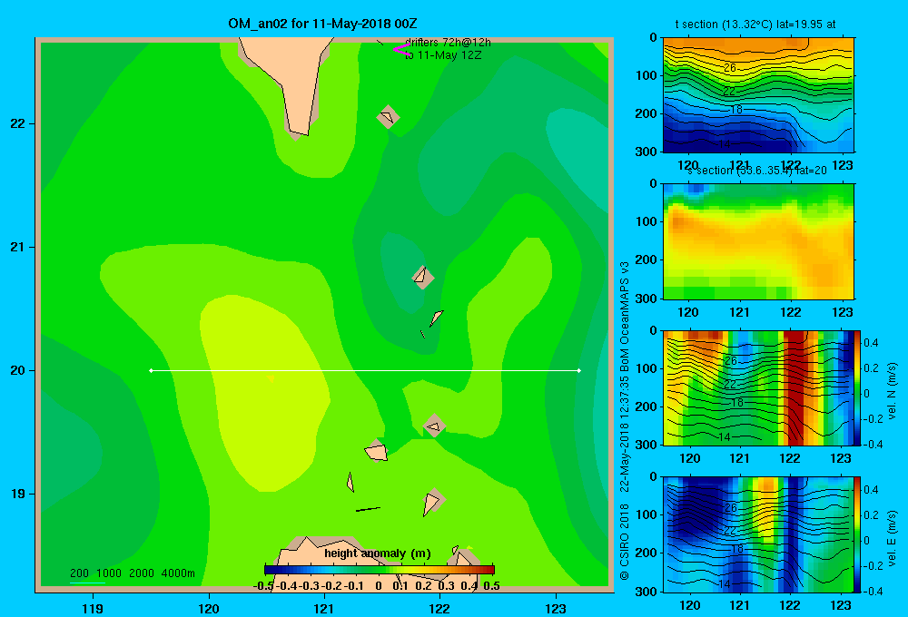This screenshot has height=617, width=908.
Task: Click the vel. E velocity colorbar
Action: [858, 534]
